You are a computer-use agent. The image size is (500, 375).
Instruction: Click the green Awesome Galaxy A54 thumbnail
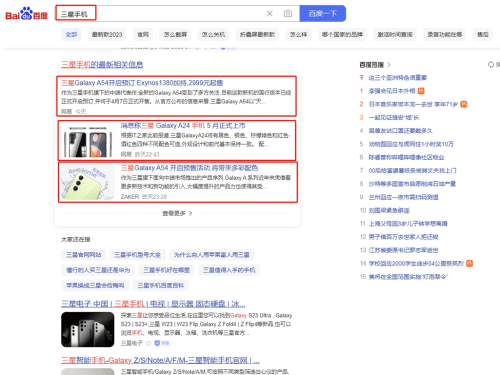(x=87, y=182)
